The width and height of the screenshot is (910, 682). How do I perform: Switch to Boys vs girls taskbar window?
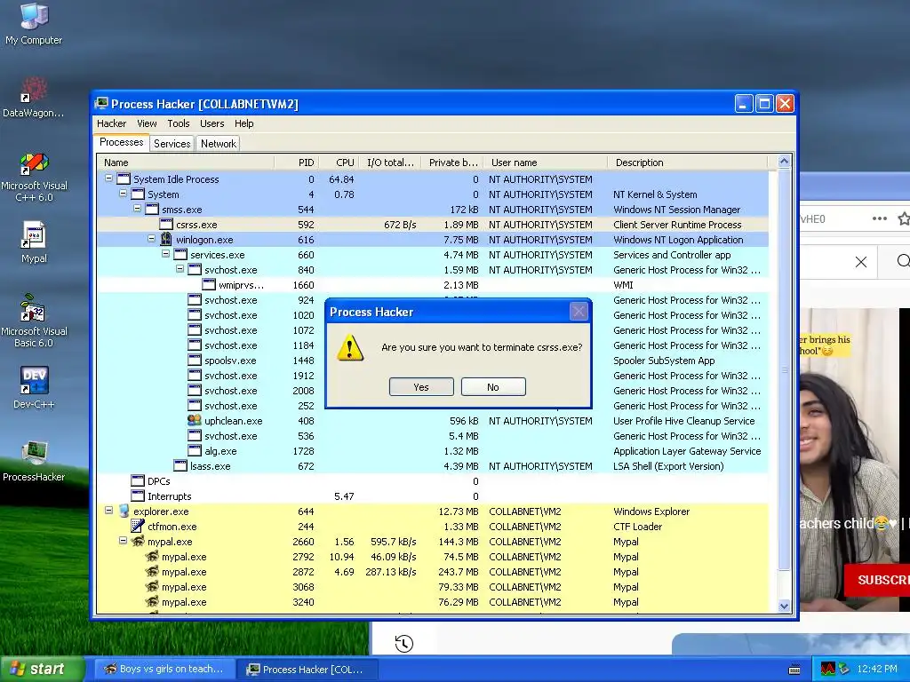(164, 670)
